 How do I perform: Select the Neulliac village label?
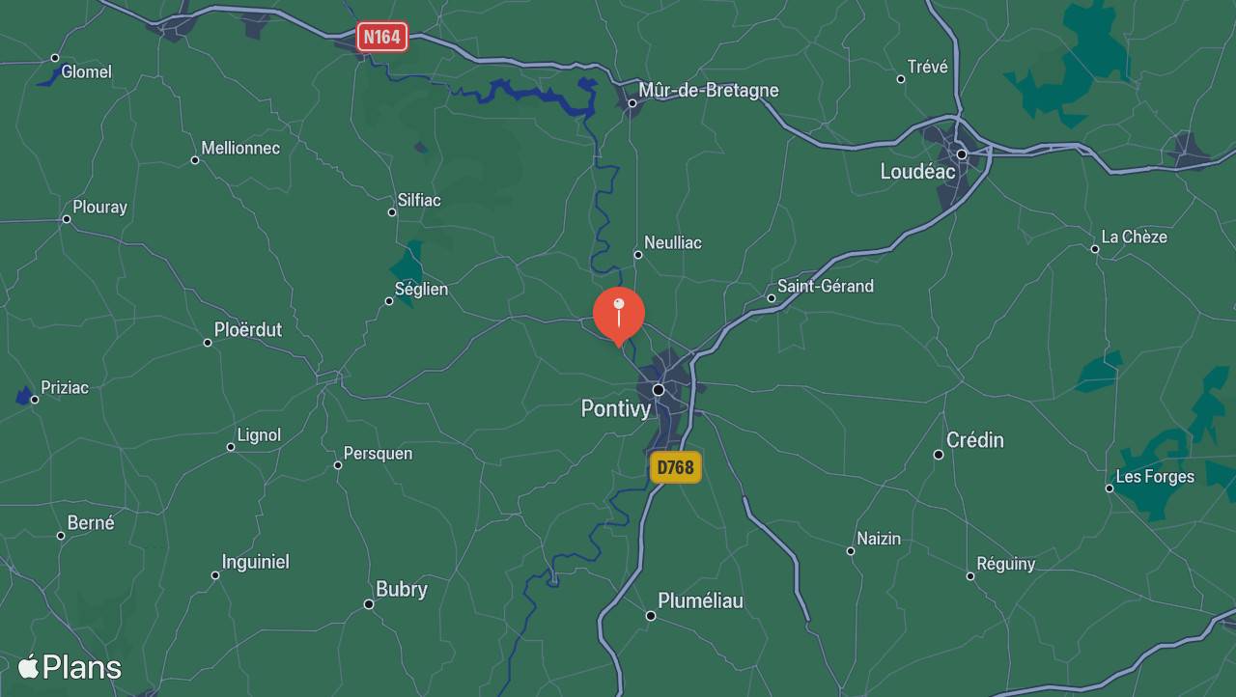tap(673, 242)
